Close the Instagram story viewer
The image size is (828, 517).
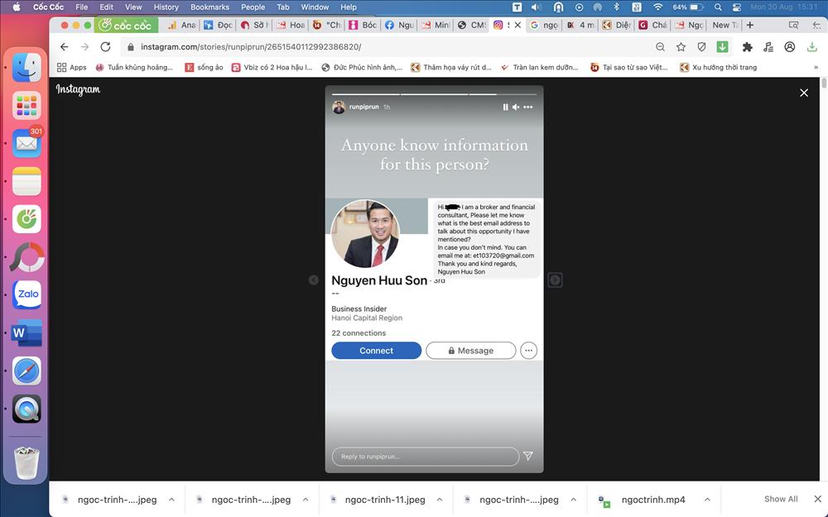point(803,93)
